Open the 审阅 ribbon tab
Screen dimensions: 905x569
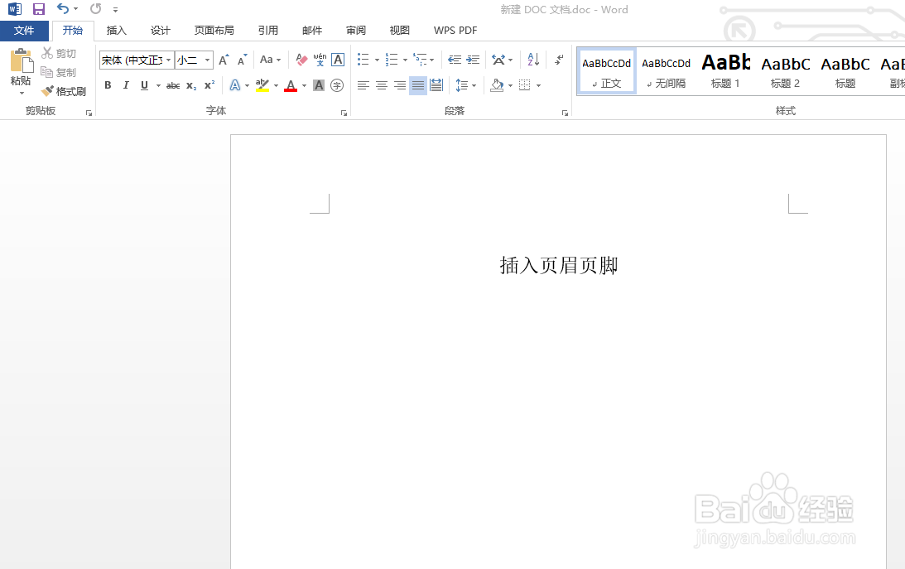tap(356, 31)
